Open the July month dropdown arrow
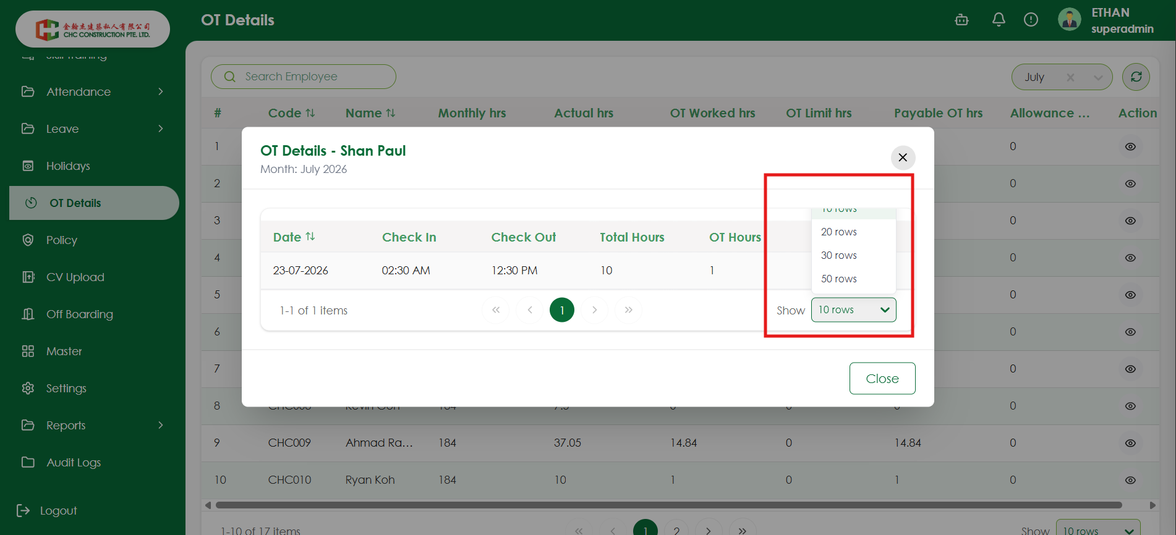The height and width of the screenshot is (535, 1176). point(1098,77)
